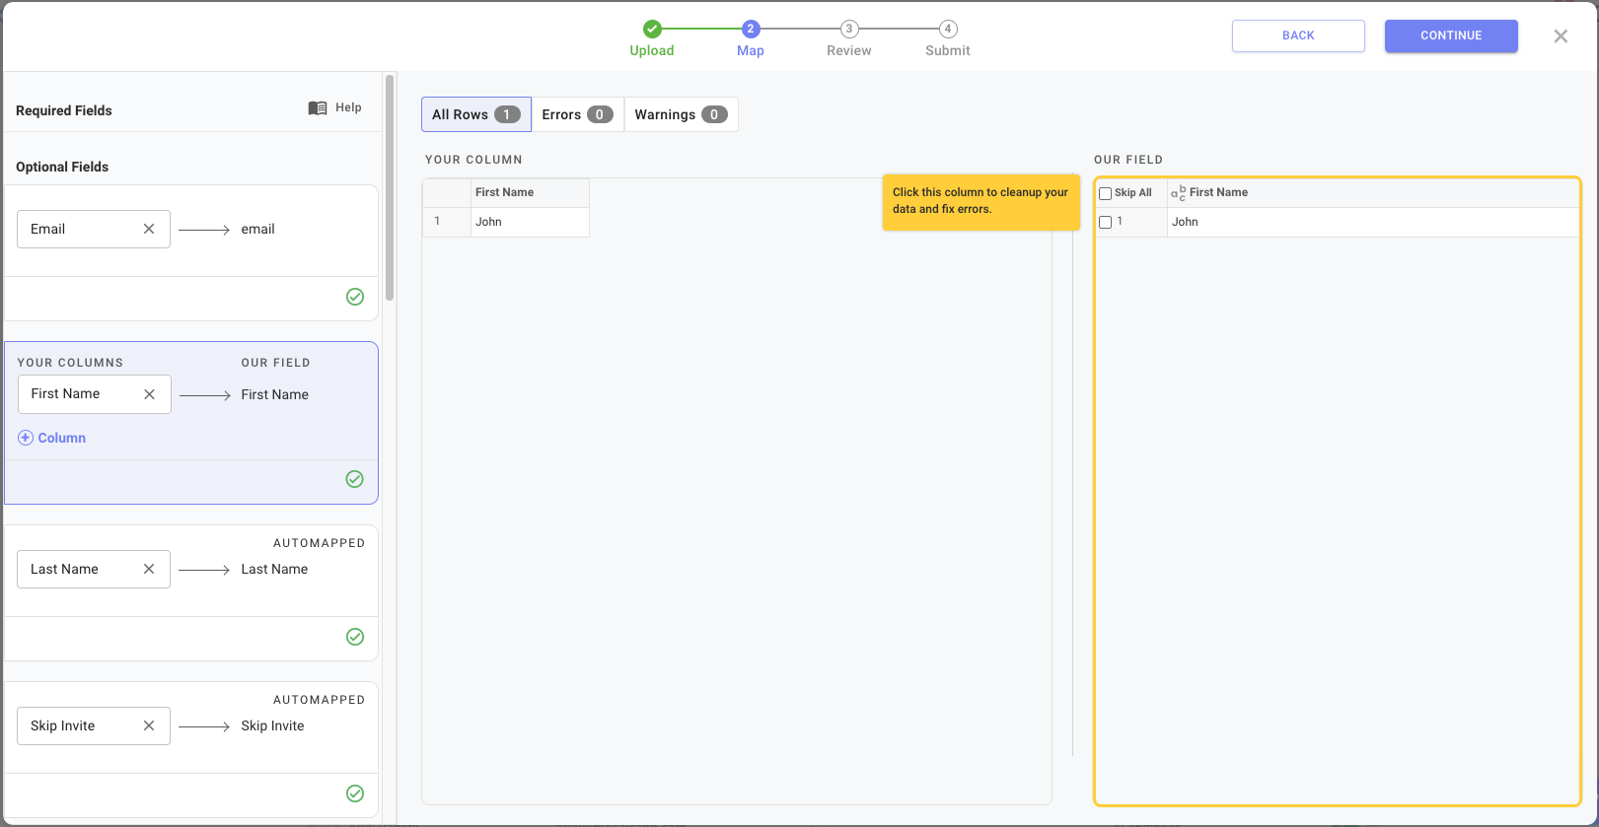
Task: Open the Email column selector
Action: tap(94, 229)
